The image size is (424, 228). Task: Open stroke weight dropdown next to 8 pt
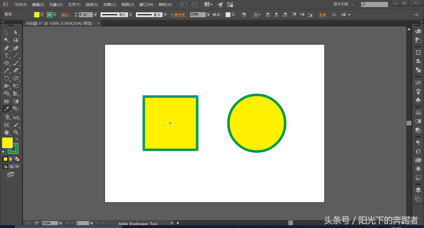[x=95, y=15]
